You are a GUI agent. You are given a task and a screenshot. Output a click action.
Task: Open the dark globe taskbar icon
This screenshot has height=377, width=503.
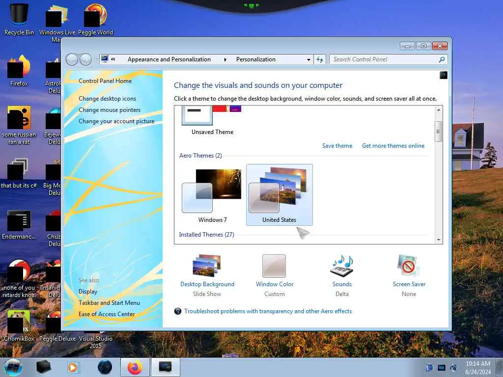pyautogui.click(x=105, y=367)
